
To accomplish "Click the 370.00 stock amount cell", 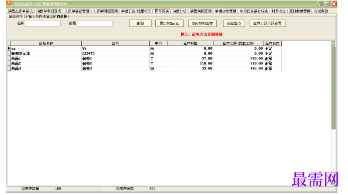I will click(239, 59).
